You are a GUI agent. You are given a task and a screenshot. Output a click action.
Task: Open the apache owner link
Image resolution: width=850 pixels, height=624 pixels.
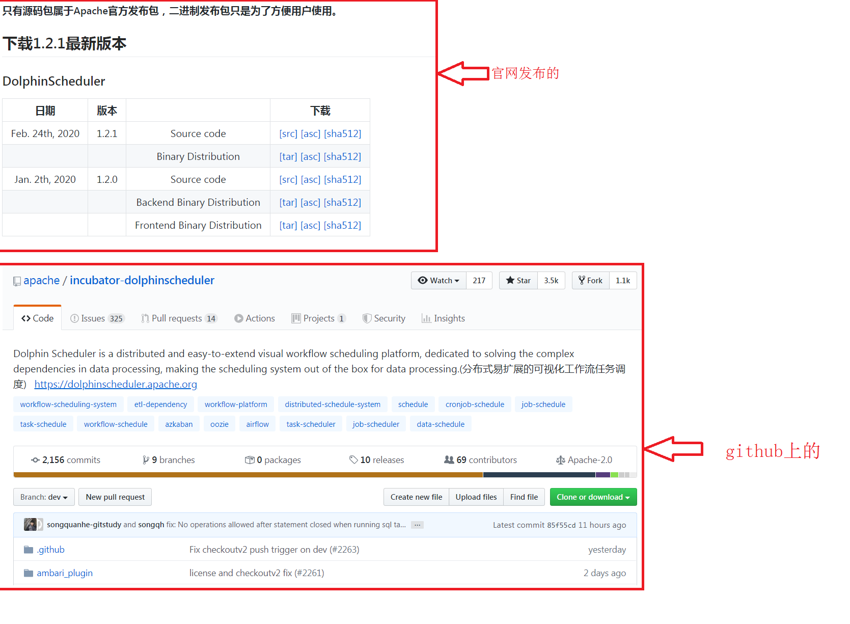coord(42,281)
